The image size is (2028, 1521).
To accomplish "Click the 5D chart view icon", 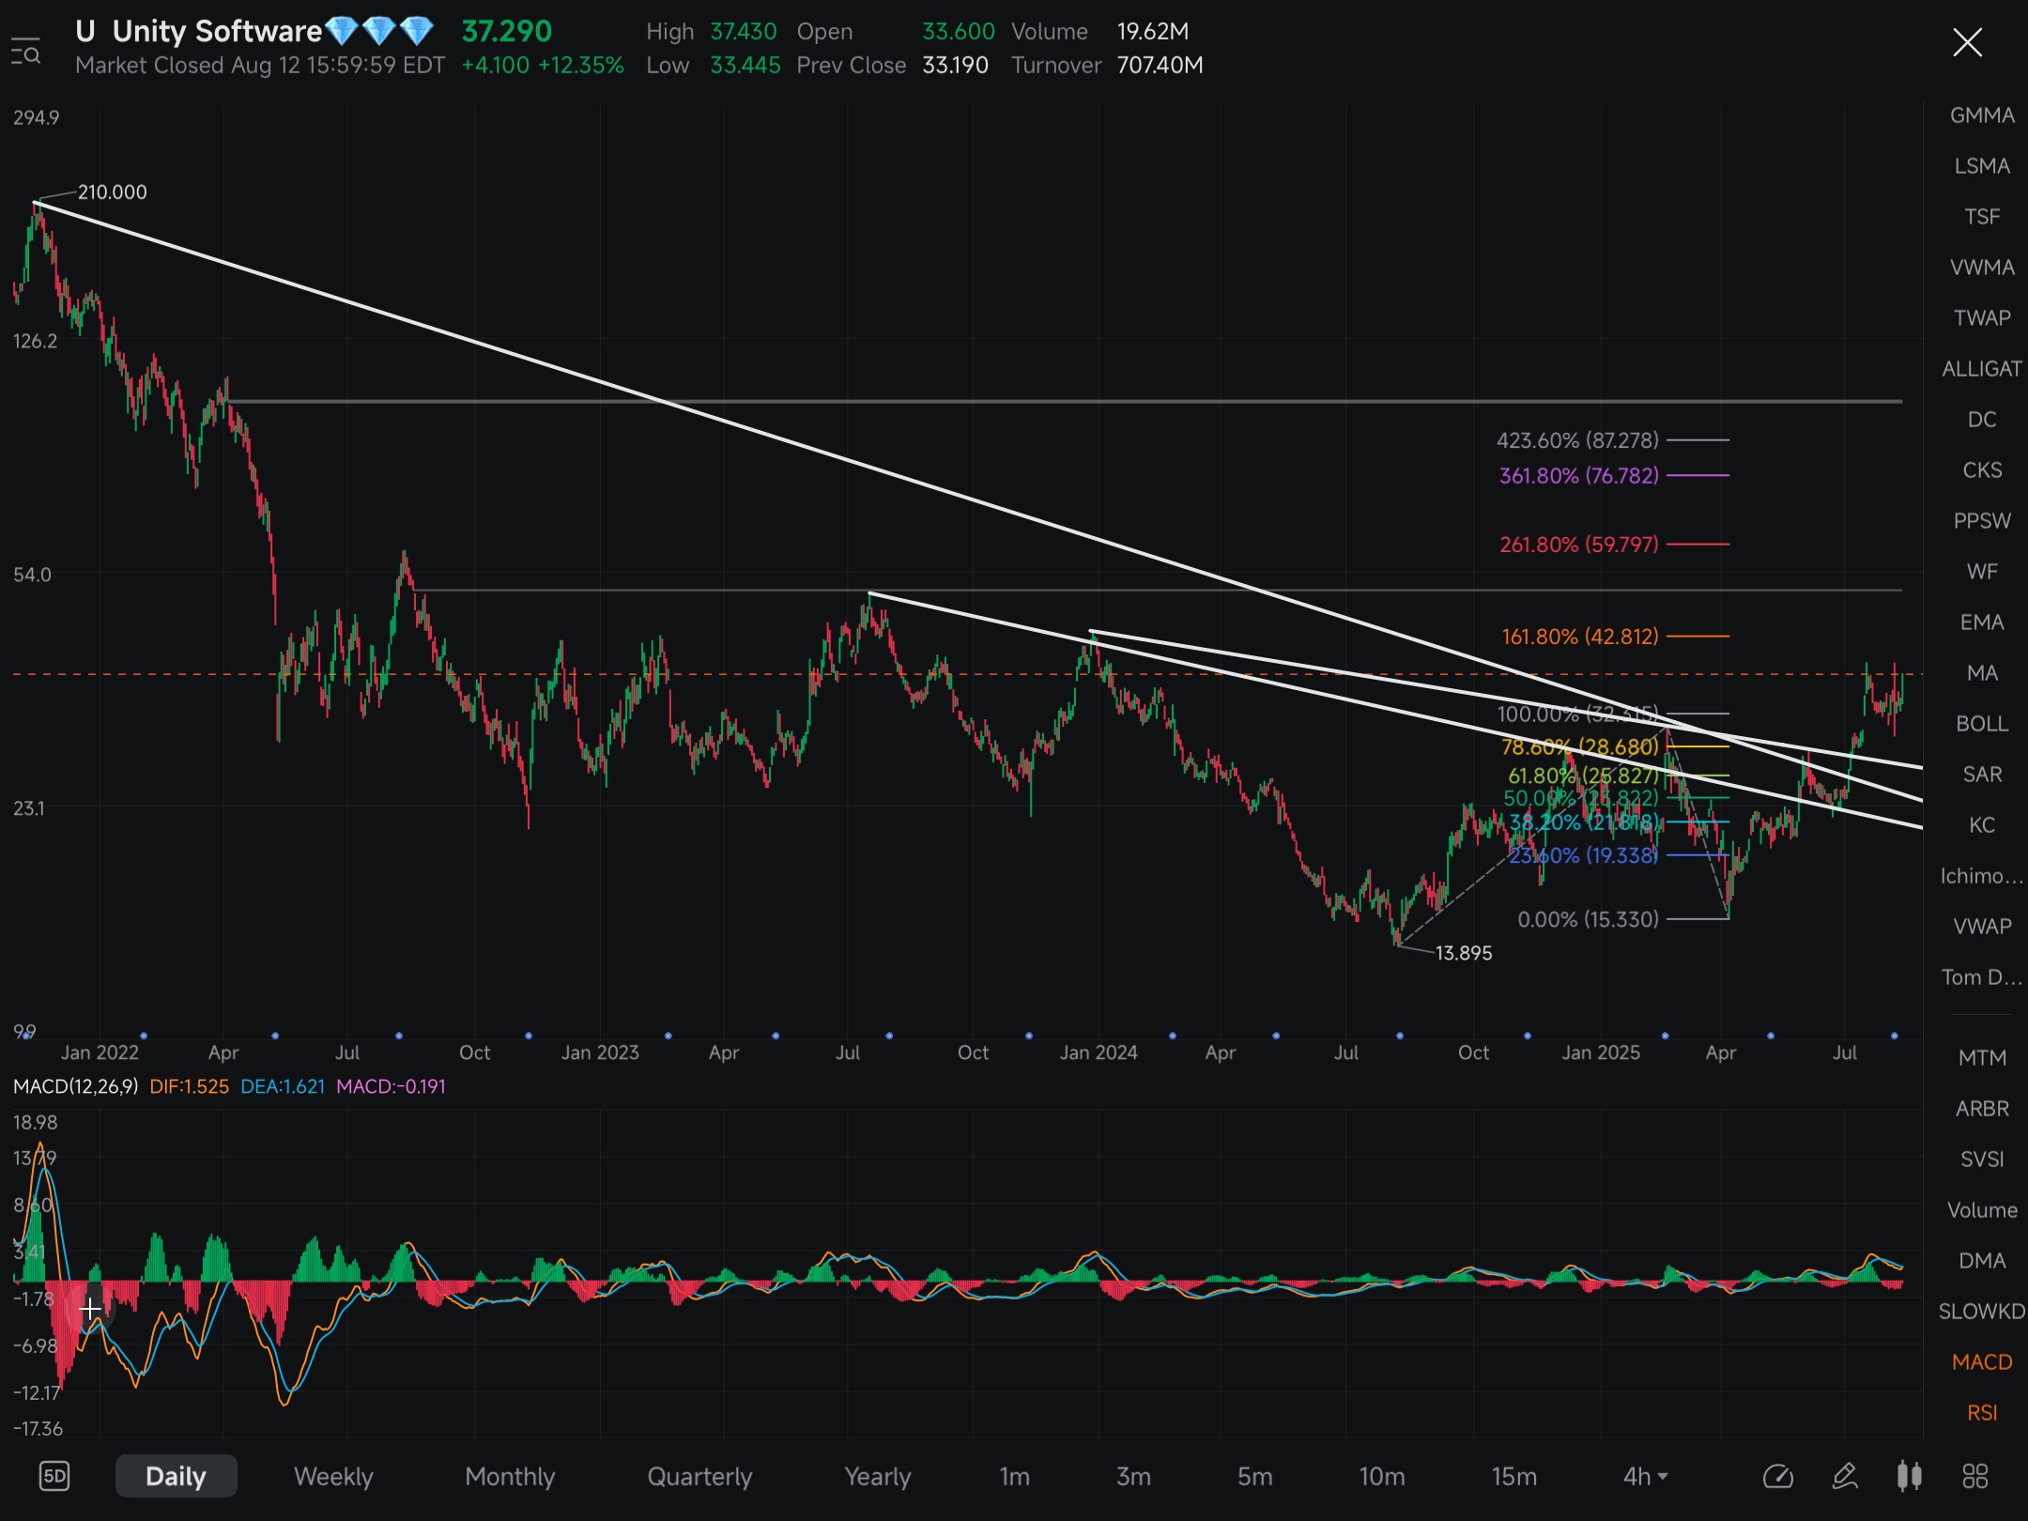I will 54,1476.
